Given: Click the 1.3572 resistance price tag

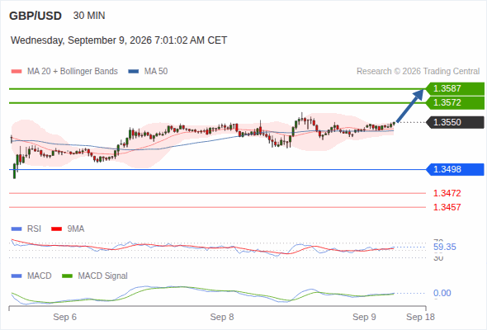Looking at the screenshot, I should [x=455, y=103].
